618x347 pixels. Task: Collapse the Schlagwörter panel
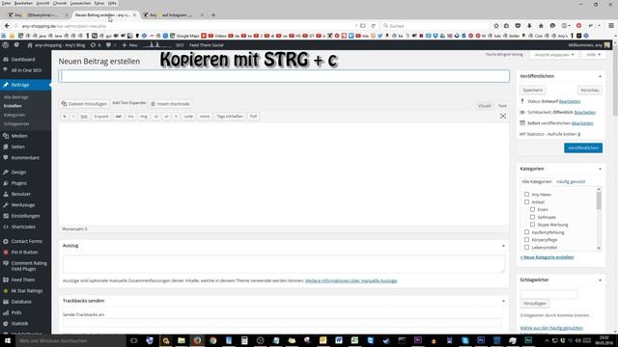click(x=600, y=280)
